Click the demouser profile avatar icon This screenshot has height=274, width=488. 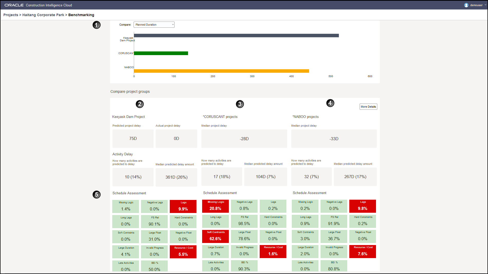[466, 5]
